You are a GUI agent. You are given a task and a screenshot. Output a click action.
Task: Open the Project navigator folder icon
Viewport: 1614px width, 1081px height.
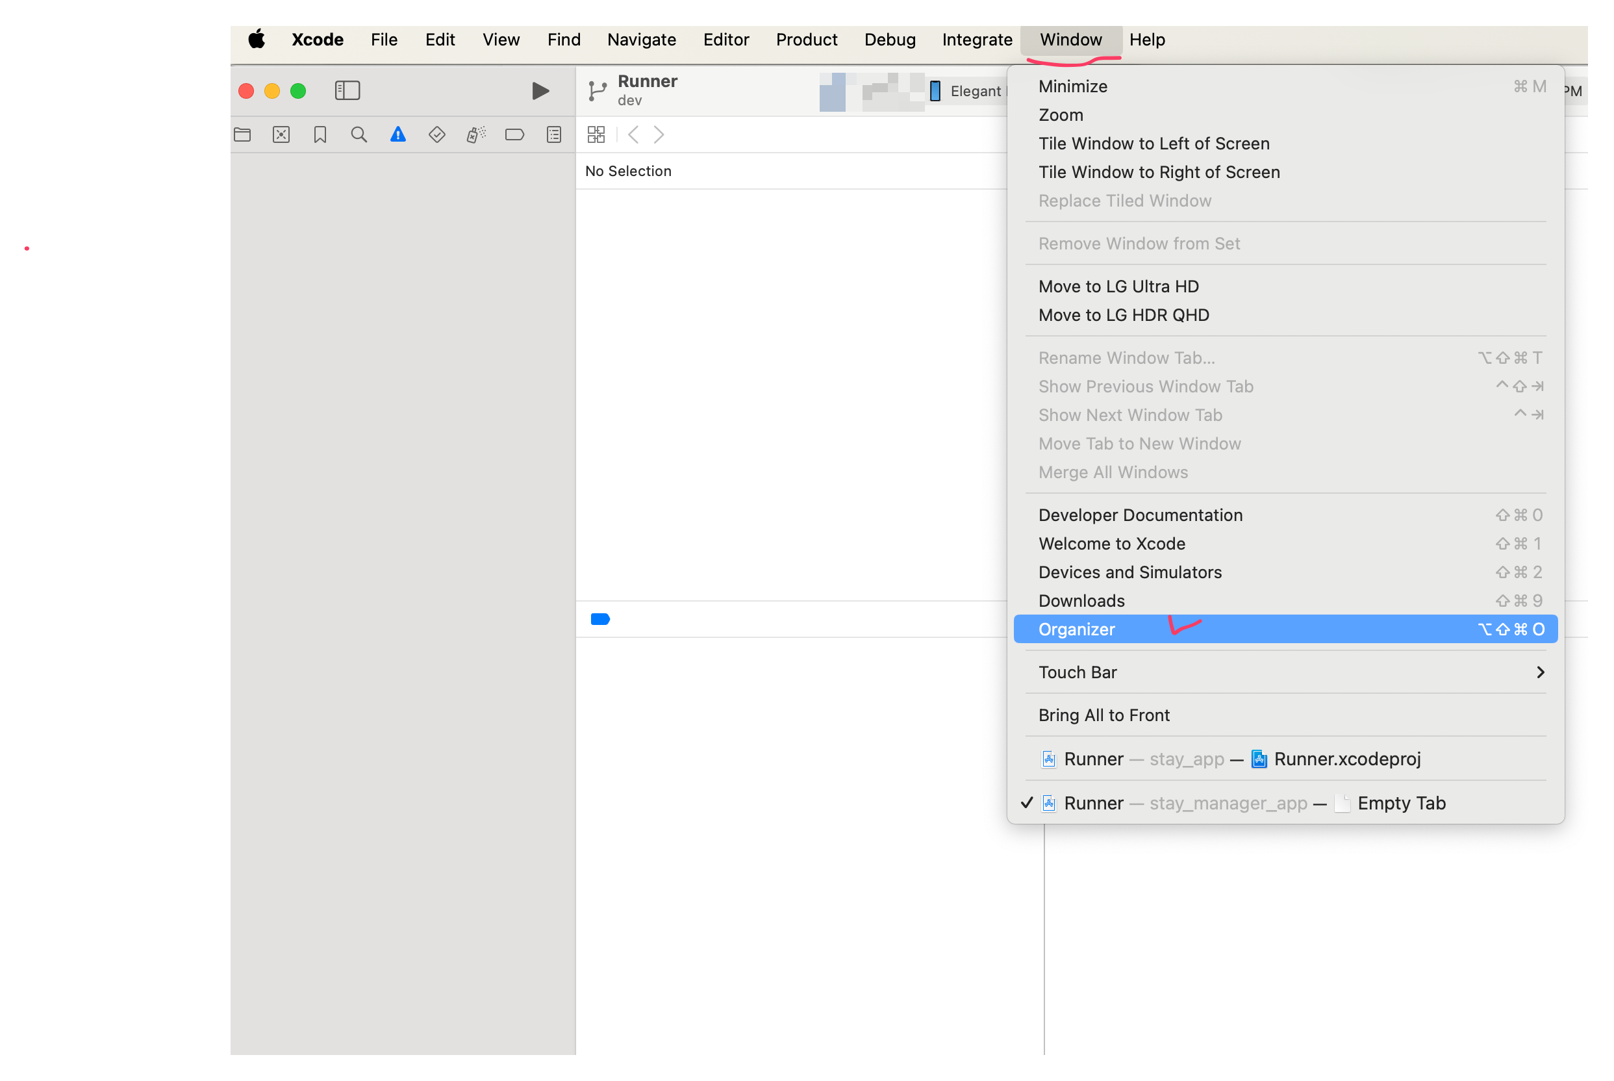[242, 134]
